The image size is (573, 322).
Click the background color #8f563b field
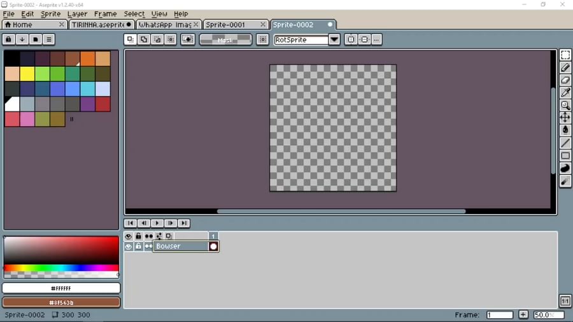pos(61,302)
